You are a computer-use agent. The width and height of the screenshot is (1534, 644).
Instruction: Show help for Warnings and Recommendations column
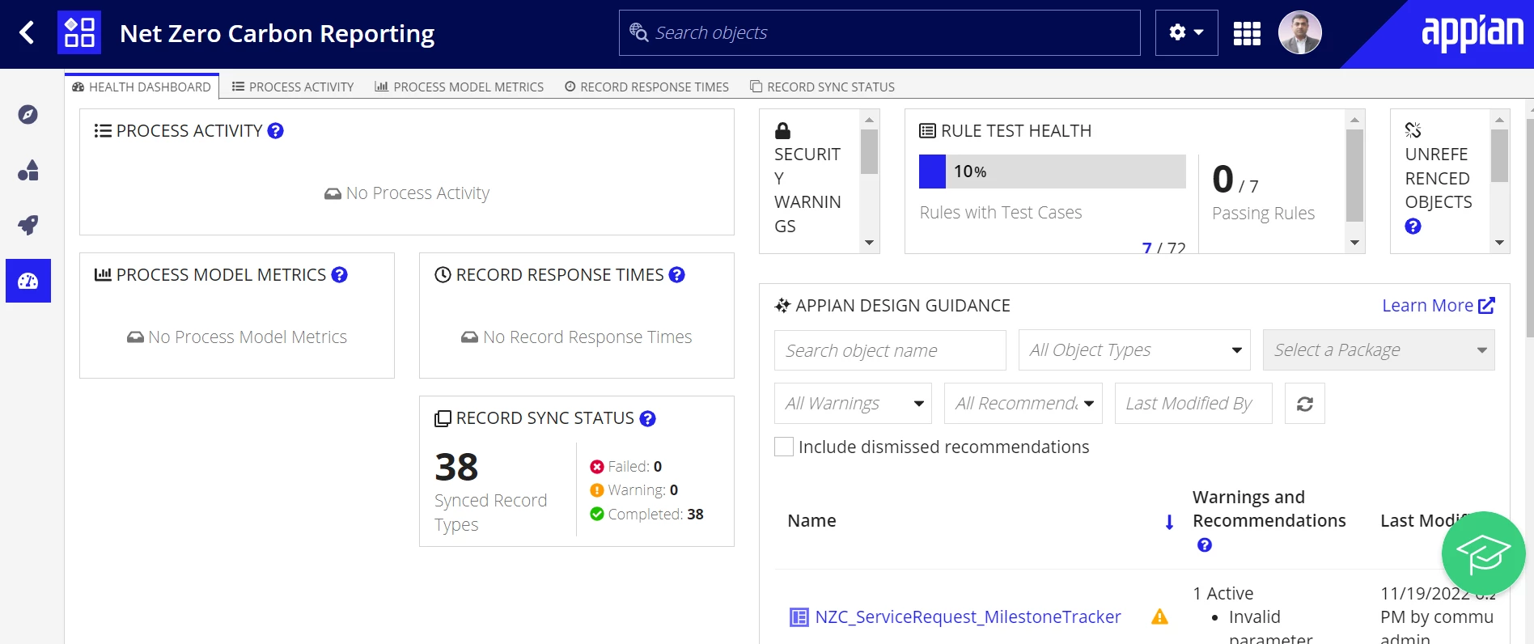tap(1205, 545)
